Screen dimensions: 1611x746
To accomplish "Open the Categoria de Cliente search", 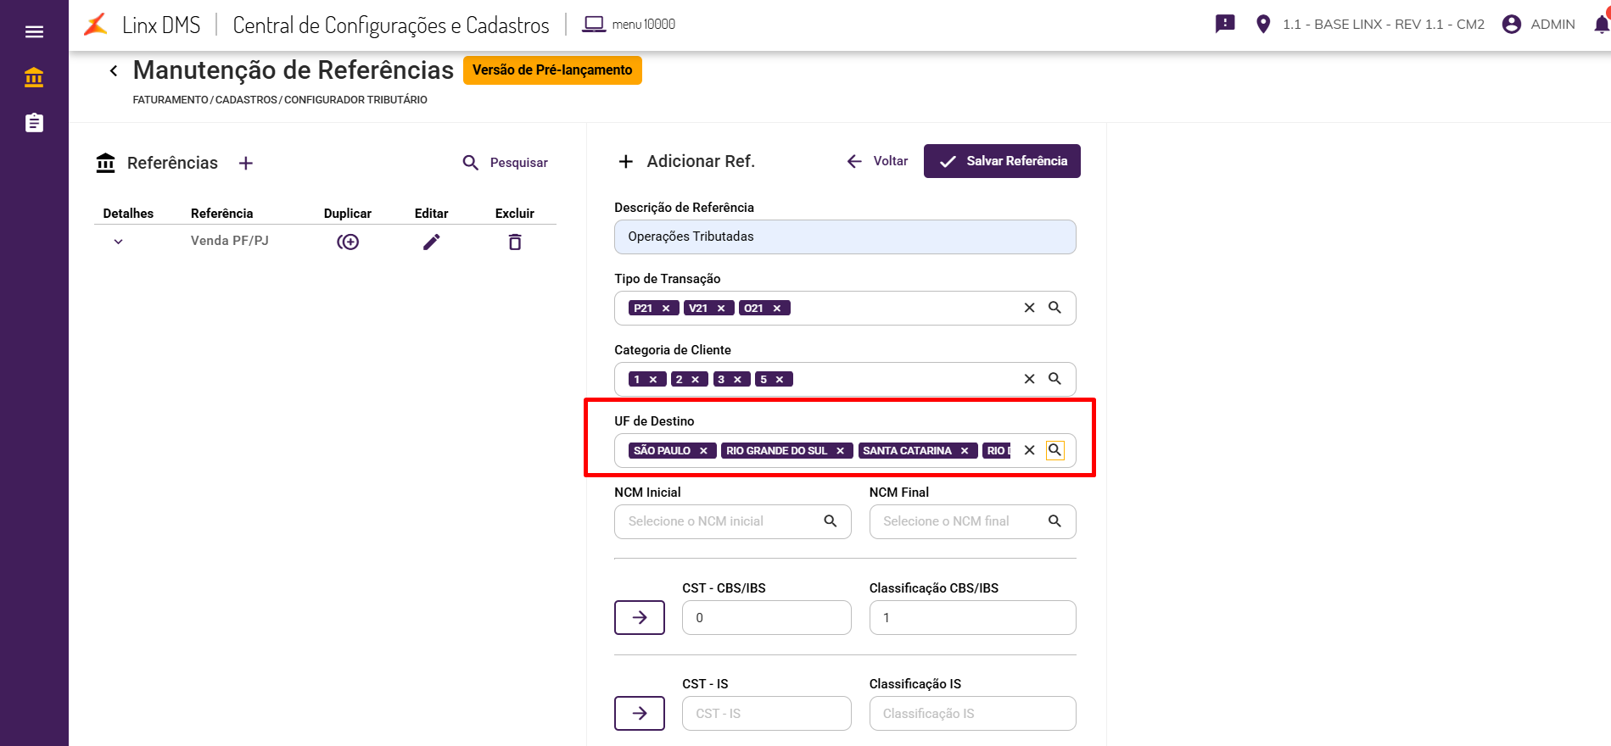I will click(1054, 379).
